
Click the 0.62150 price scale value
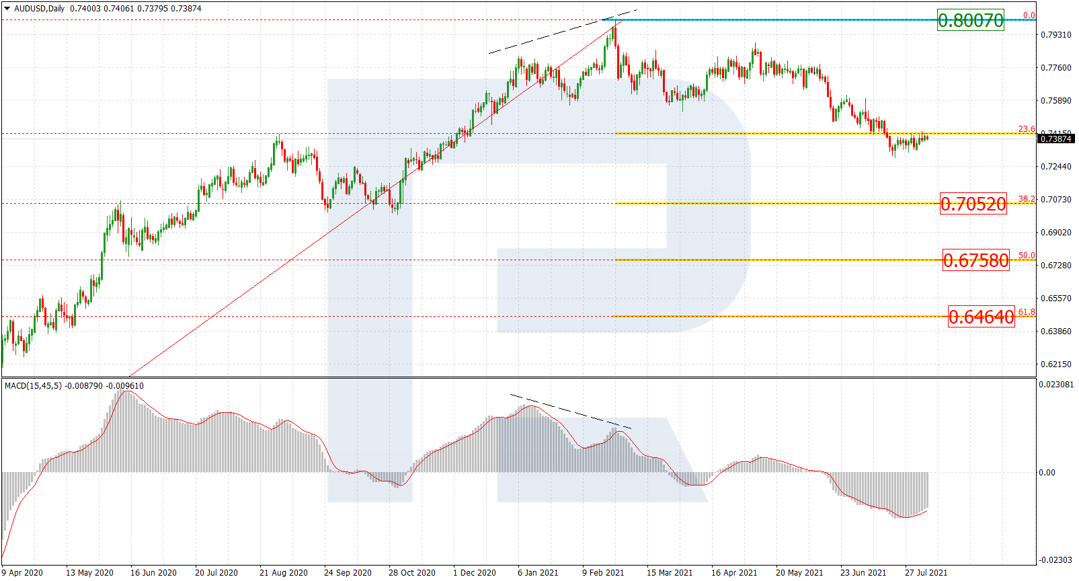(x=1056, y=364)
